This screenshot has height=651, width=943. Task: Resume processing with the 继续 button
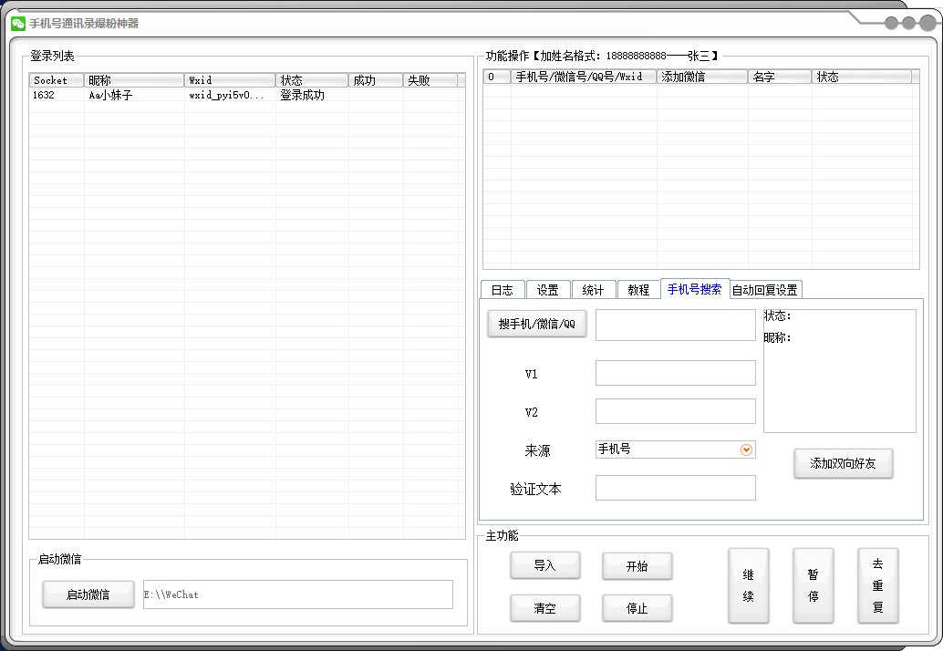[x=748, y=585]
